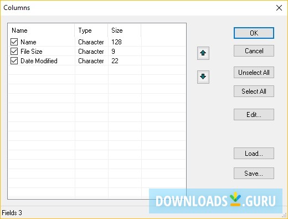Open the Edit... dialog
Viewport: 288px width, 219px height.
coord(254,115)
